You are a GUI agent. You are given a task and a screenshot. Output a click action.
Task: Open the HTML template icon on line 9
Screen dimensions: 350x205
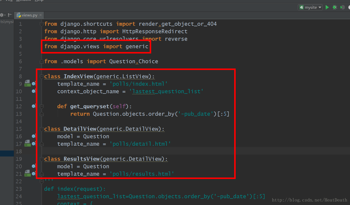27,83
